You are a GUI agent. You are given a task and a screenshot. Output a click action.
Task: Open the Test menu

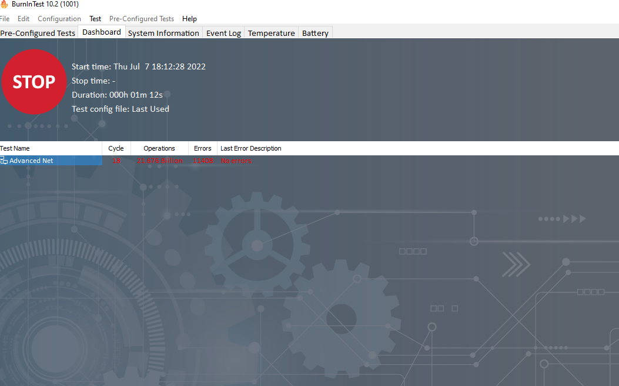[95, 19]
